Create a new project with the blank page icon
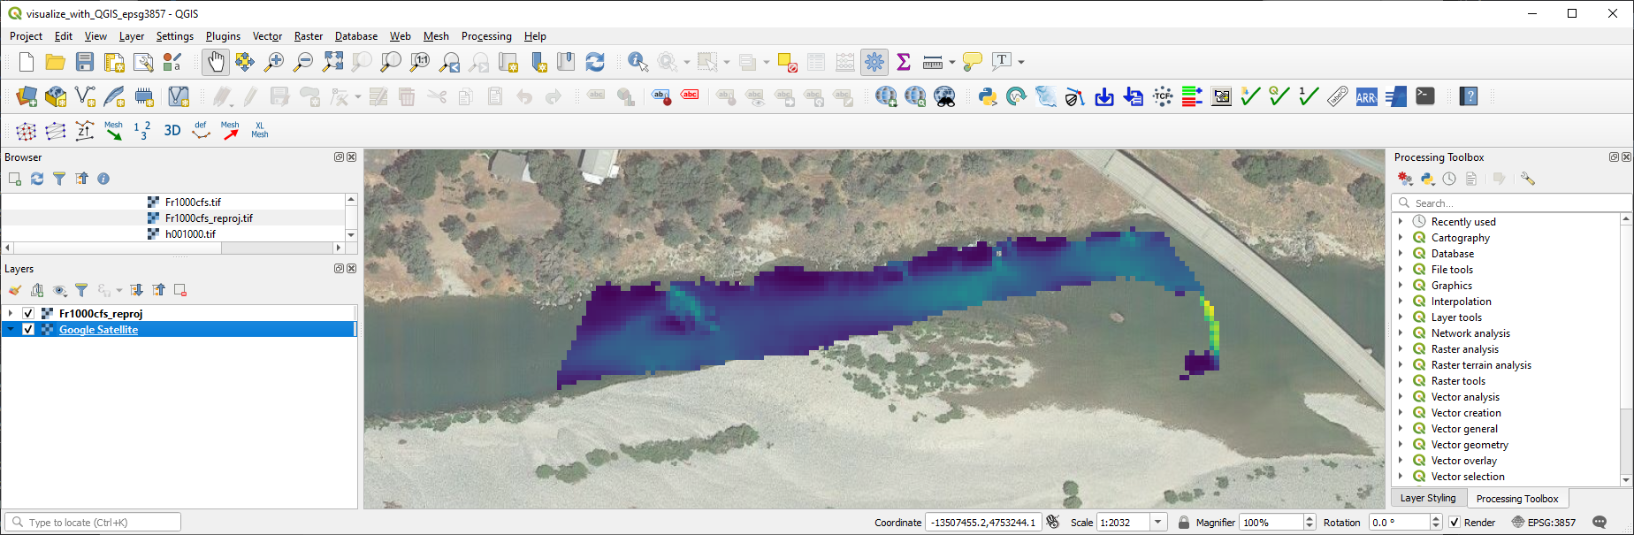 pyautogui.click(x=27, y=62)
